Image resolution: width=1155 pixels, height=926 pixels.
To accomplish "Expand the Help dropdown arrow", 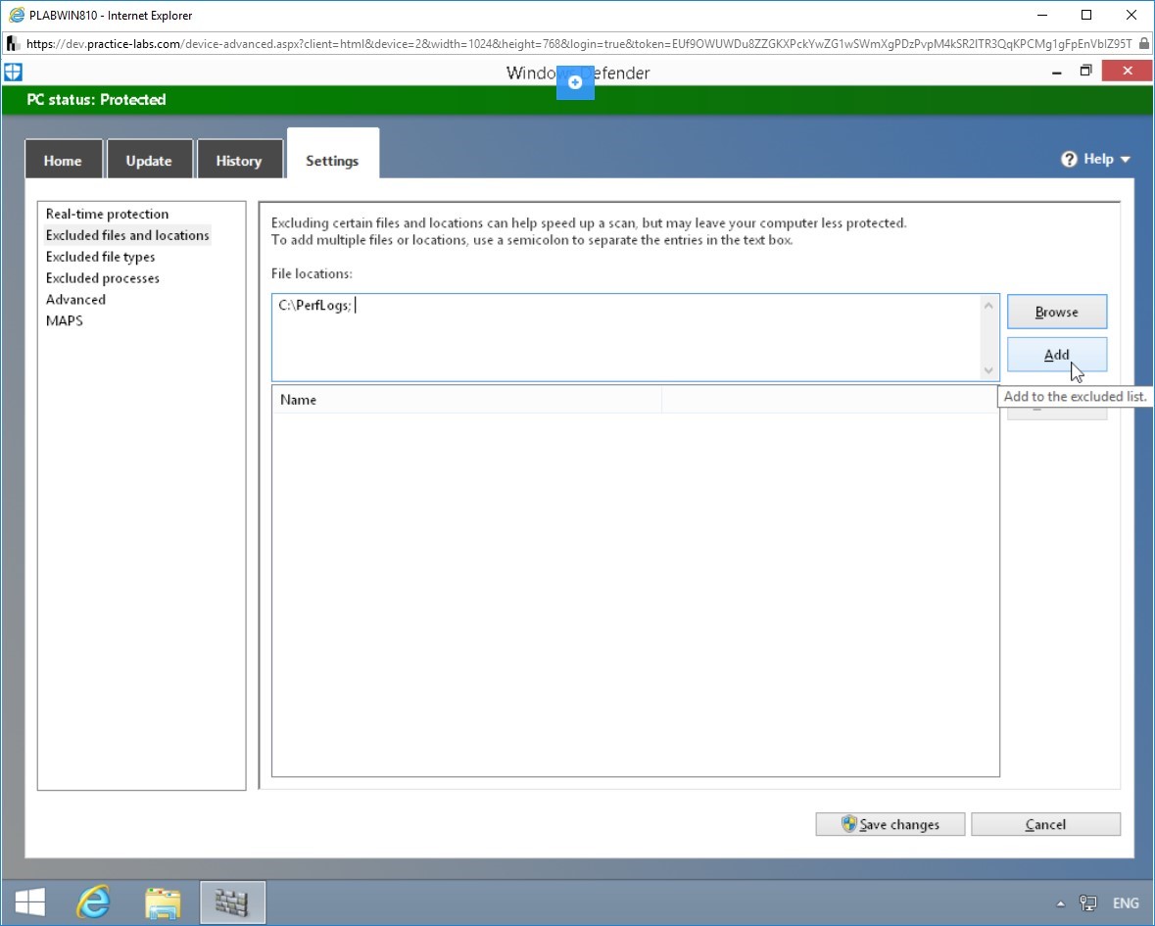I will (x=1125, y=160).
